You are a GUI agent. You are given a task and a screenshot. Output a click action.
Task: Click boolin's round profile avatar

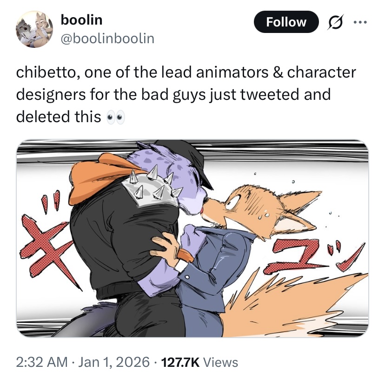[x=34, y=29]
